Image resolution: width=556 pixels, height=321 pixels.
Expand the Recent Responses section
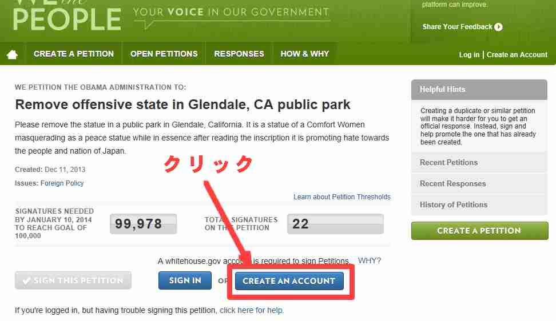479,184
